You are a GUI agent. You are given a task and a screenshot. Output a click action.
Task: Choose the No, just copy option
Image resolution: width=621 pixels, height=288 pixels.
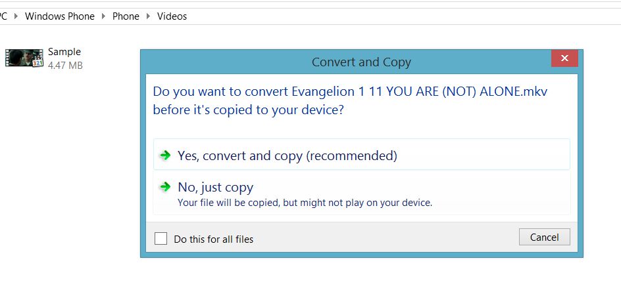[x=215, y=187]
